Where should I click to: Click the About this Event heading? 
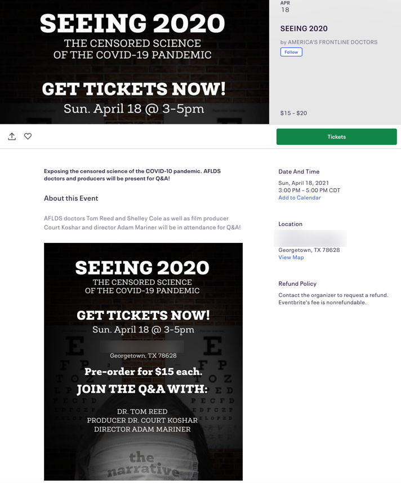(x=71, y=198)
